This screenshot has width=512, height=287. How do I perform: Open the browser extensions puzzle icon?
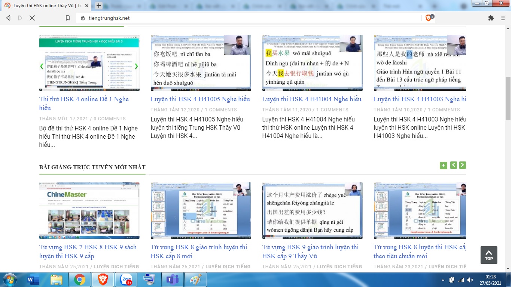click(491, 18)
